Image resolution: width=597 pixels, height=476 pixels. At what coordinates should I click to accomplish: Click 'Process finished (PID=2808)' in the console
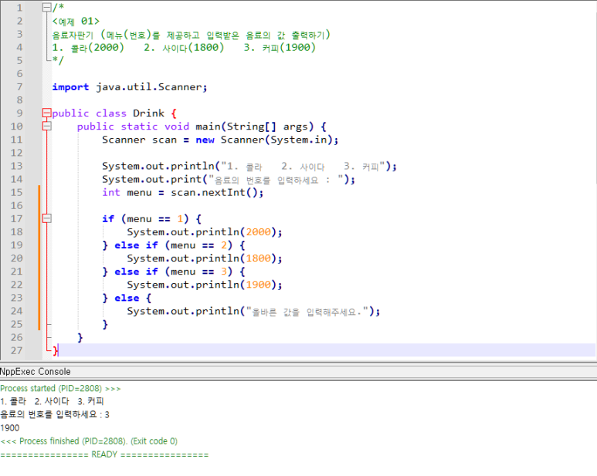pos(73,441)
